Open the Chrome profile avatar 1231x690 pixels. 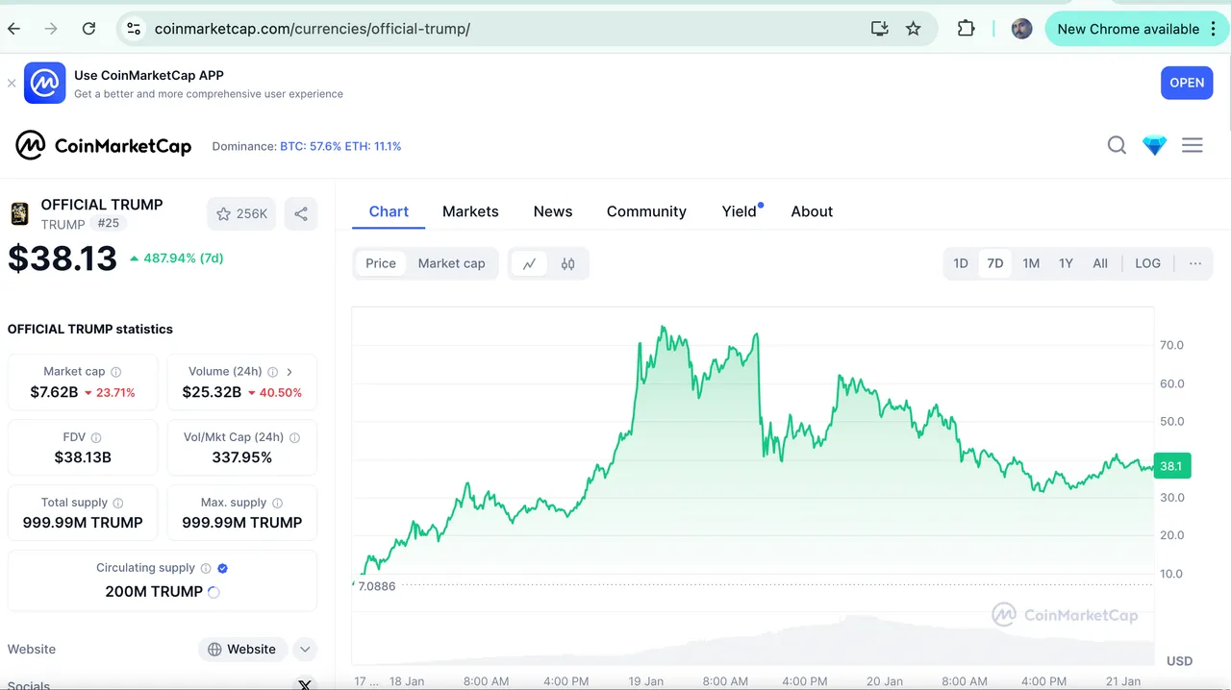click(x=1021, y=29)
